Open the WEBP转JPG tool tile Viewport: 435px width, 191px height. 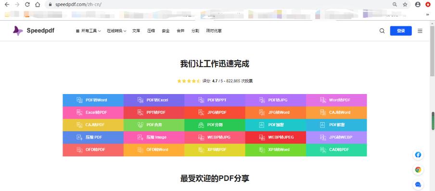click(x=215, y=138)
